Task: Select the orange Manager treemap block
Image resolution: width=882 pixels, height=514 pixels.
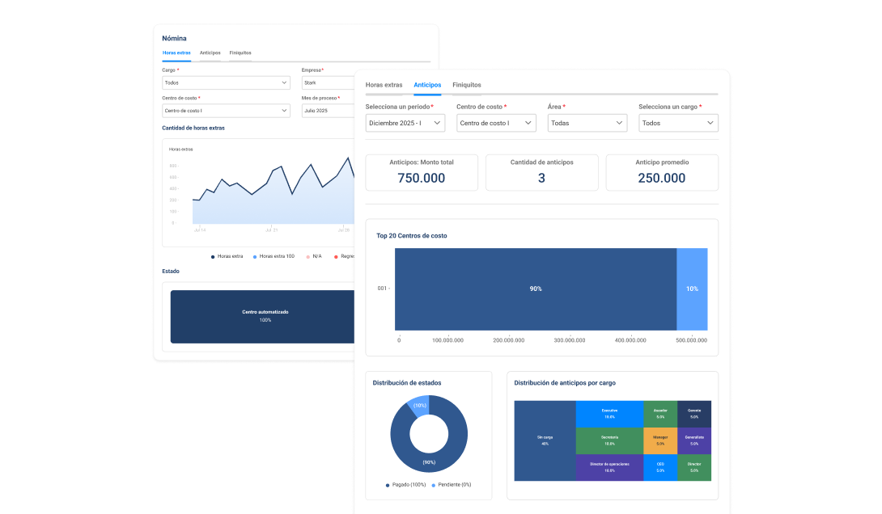Action: click(x=660, y=440)
